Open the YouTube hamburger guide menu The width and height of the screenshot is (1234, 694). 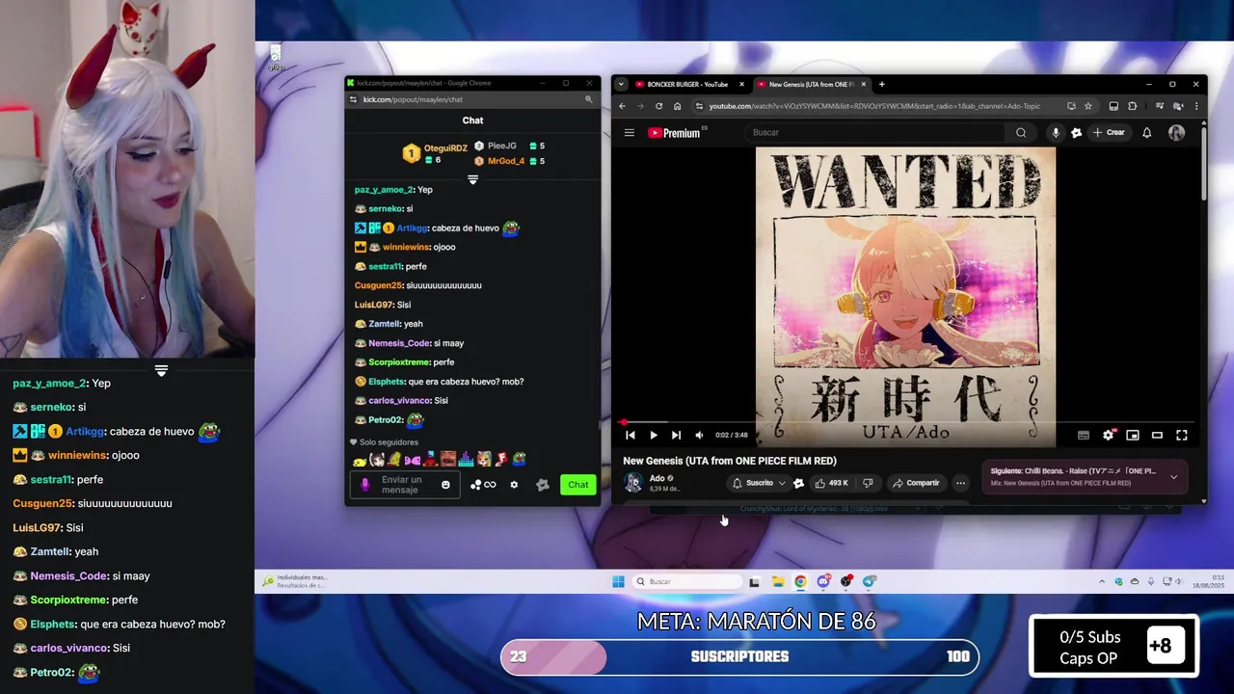[x=630, y=133]
